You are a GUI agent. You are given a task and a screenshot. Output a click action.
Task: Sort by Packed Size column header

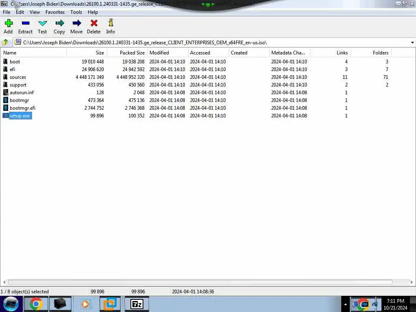pos(127,53)
